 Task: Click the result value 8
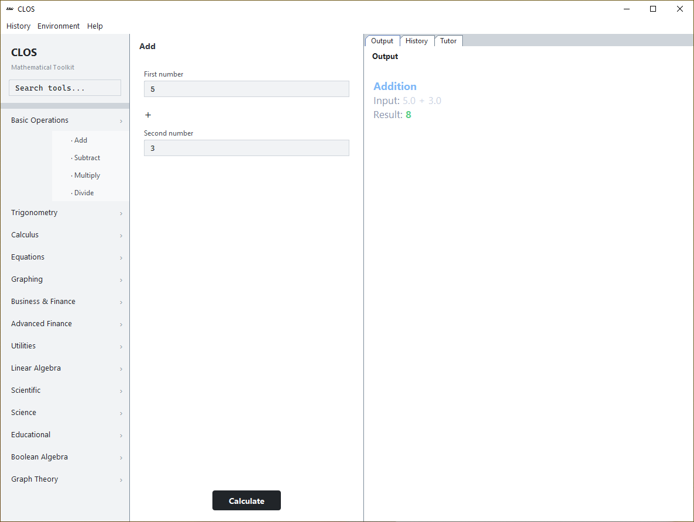[408, 115]
